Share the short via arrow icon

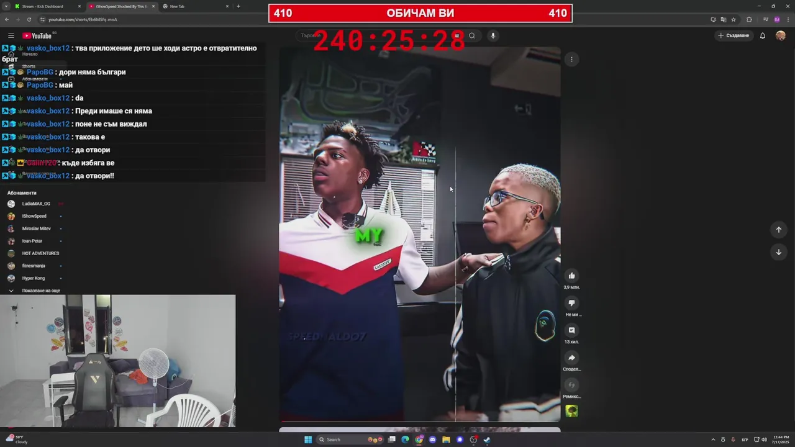[571, 358]
